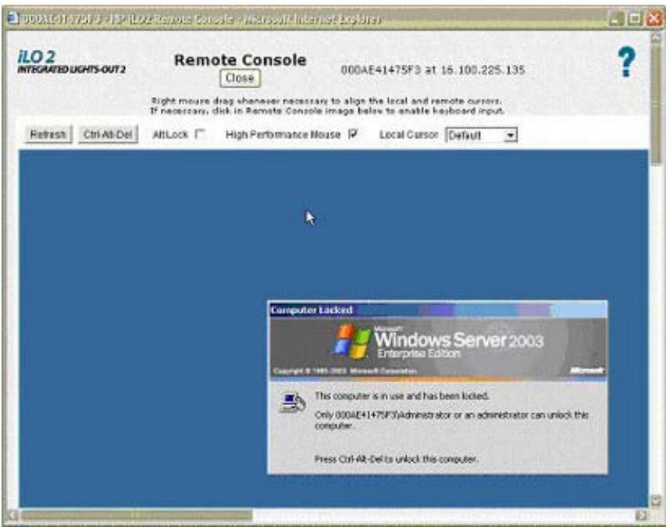Click the vertical scrollbar up arrow
The height and width of the screenshot is (527, 666).
(657, 38)
